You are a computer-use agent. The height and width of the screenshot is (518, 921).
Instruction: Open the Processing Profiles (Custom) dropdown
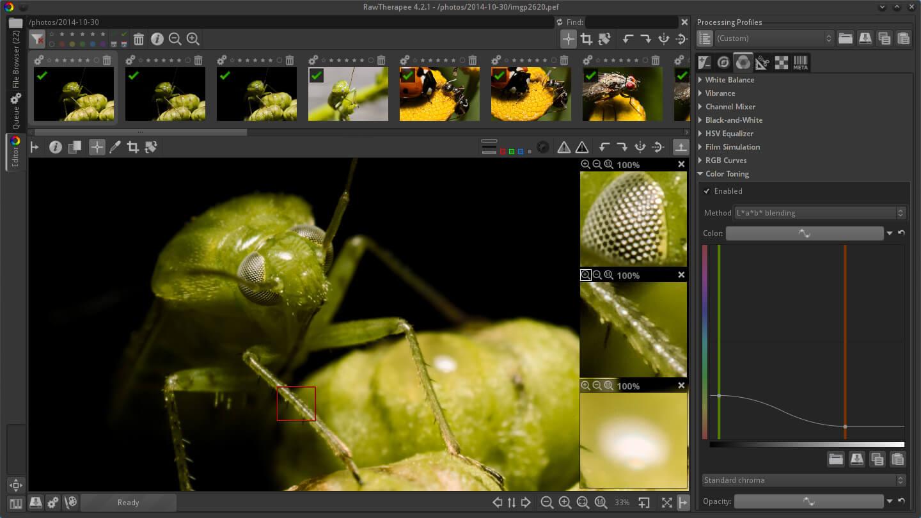(x=774, y=38)
